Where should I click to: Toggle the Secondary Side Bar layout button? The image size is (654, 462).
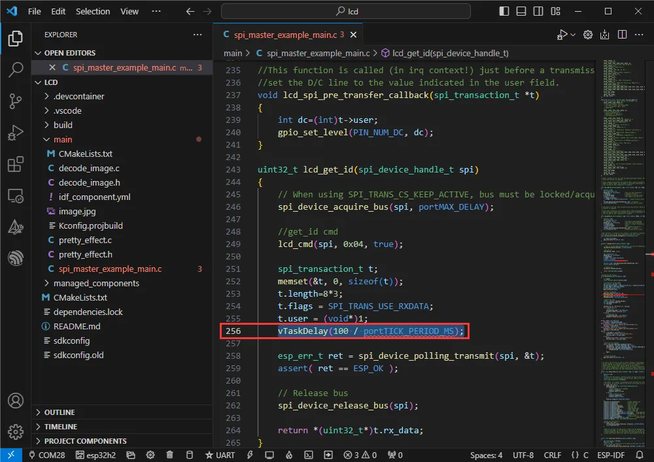(539, 11)
